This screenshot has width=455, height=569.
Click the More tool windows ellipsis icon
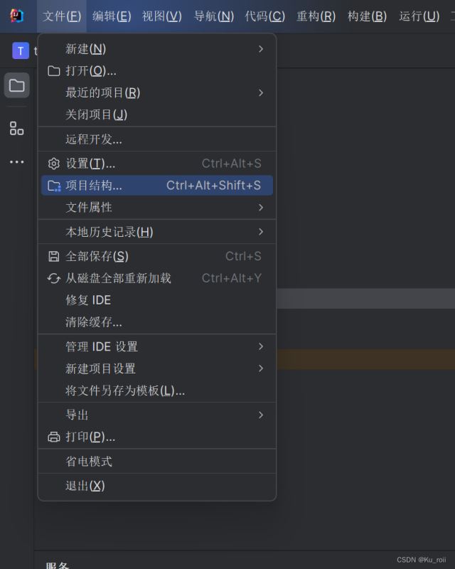(16, 162)
